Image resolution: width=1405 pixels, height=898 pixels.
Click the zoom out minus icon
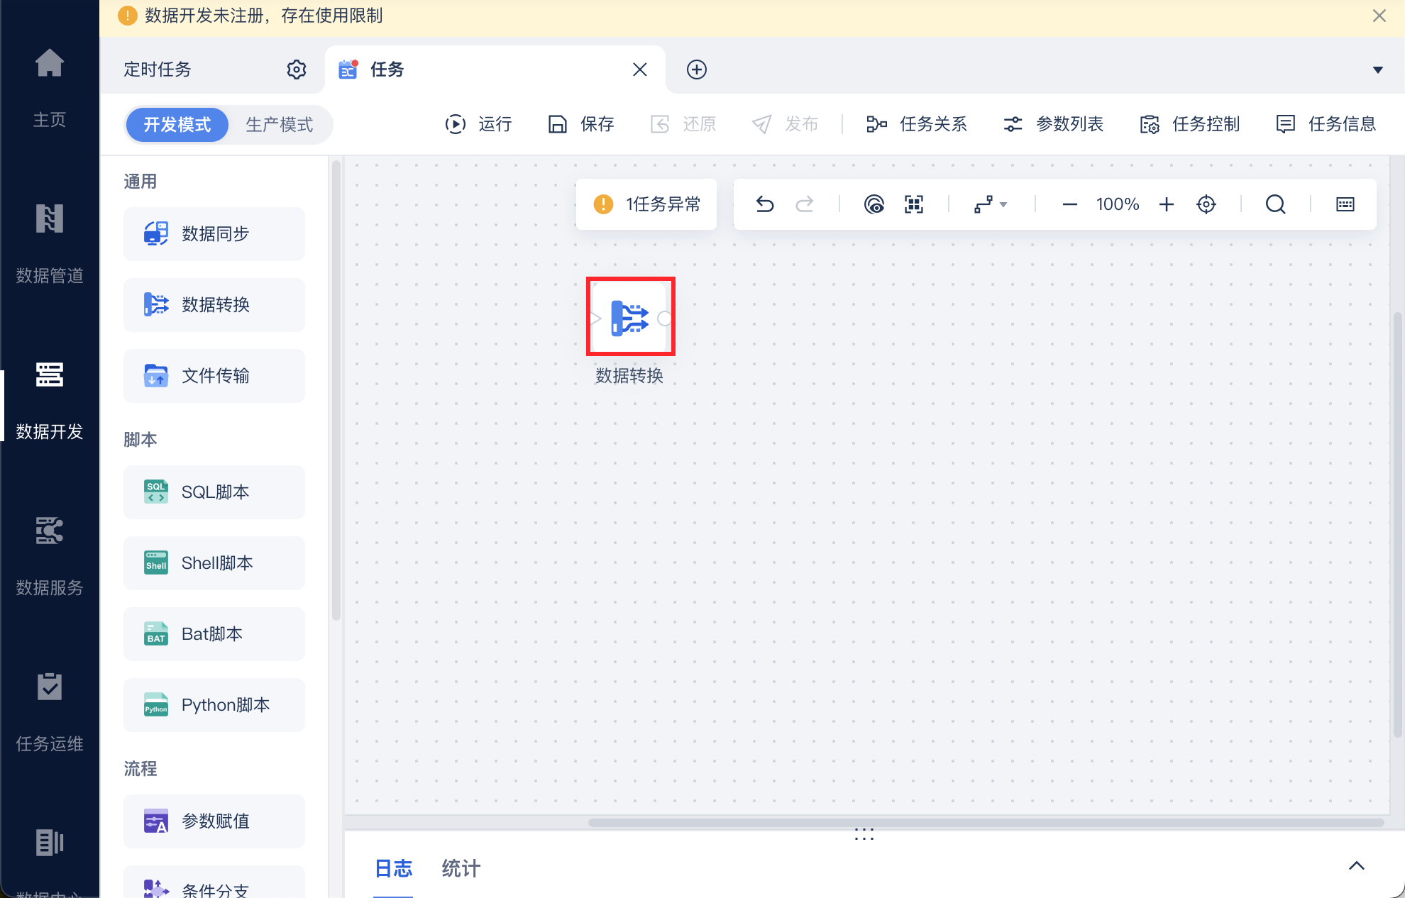click(x=1069, y=204)
